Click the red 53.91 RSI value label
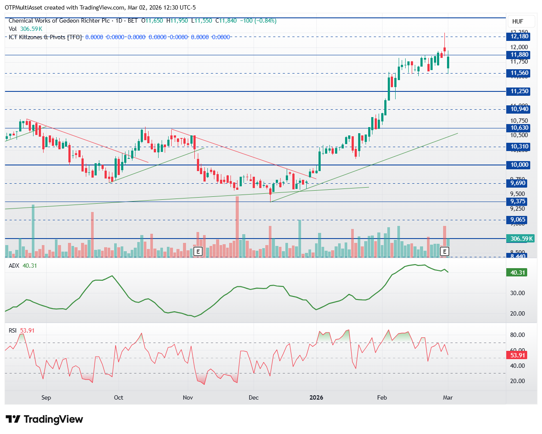Image resolution: width=542 pixels, height=434 pixels. (518, 355)
